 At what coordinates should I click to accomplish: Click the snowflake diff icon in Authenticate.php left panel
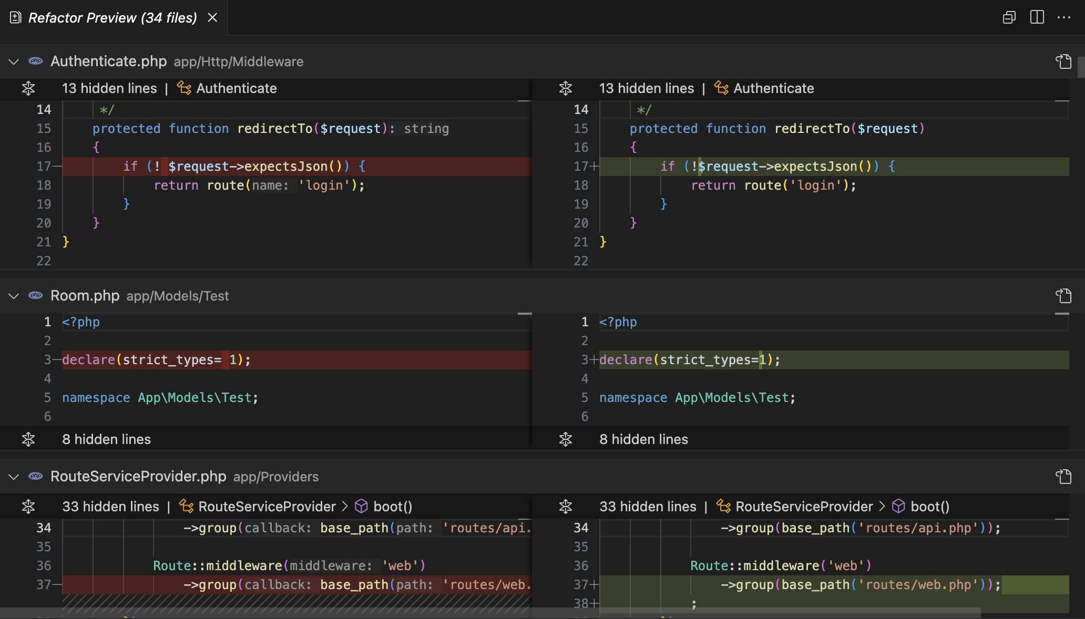click(x=28, y=88)
